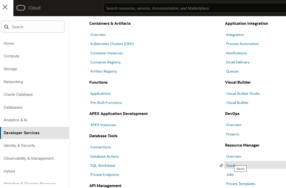Open DevOps Projects link
Viewport: 286px width, 188px height.
pos(233,134)
